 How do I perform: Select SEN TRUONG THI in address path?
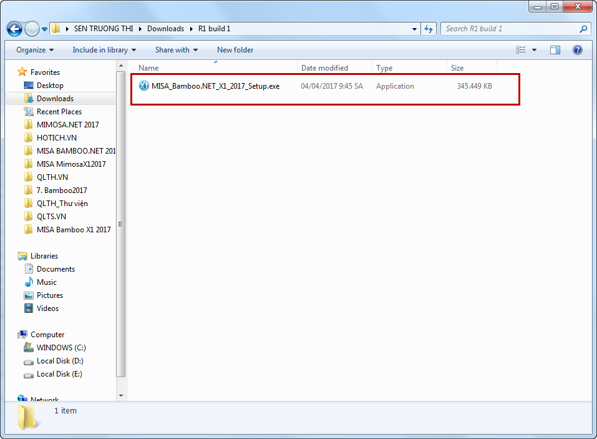point(104,29)
